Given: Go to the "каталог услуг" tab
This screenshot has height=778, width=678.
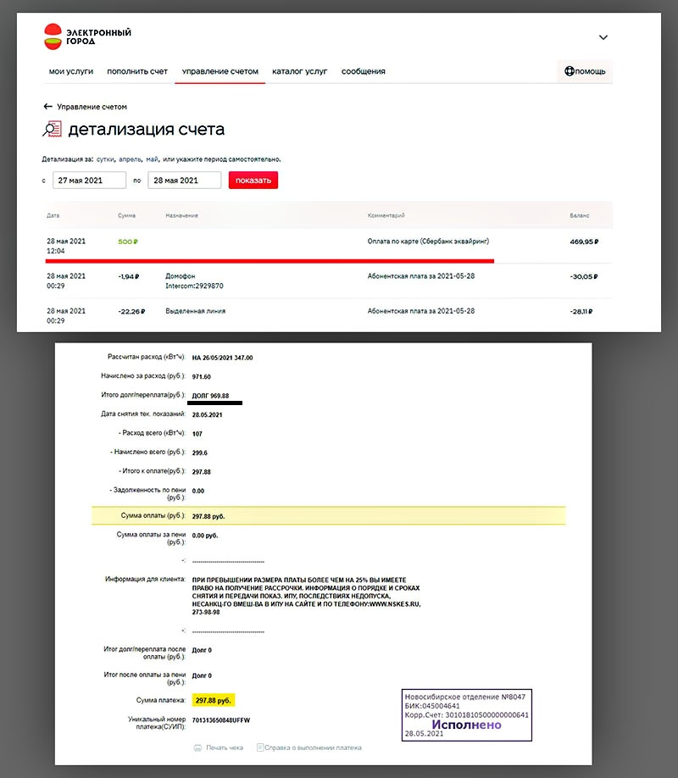Looking at the screenshot, I should click(x=300, y=71).
